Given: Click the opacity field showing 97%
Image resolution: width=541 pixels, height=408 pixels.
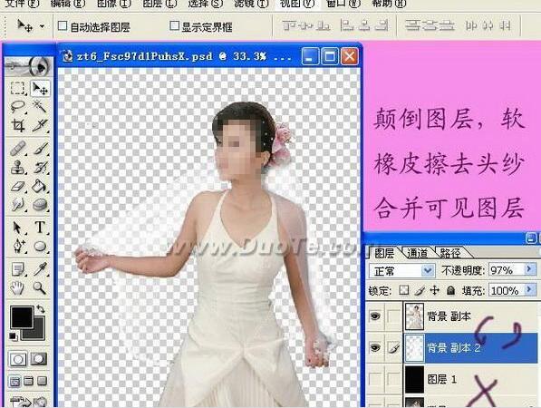Looking at the screenshot, I should [507, 270].
